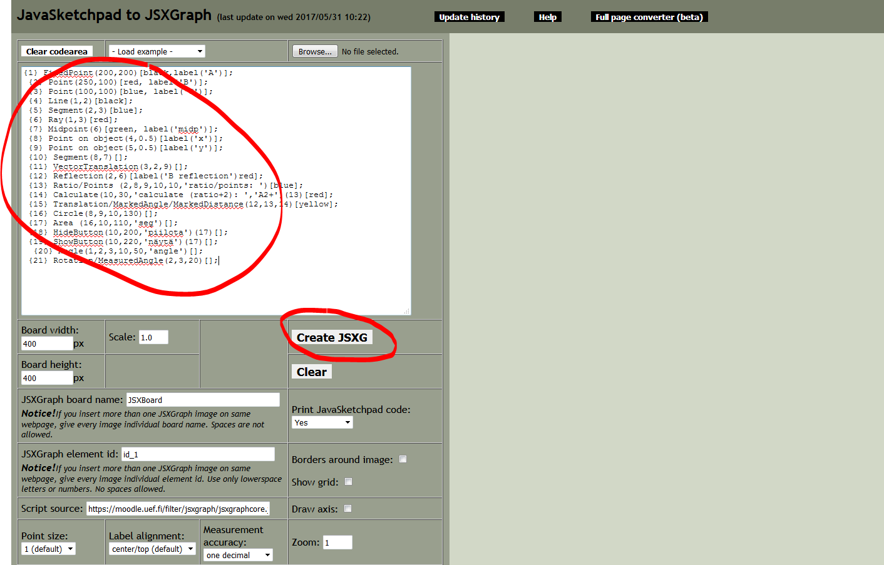The width and height of the screenshot is (884, 565).
Task: Open Full page converter (beta)
Action: [x=649, y=17]
